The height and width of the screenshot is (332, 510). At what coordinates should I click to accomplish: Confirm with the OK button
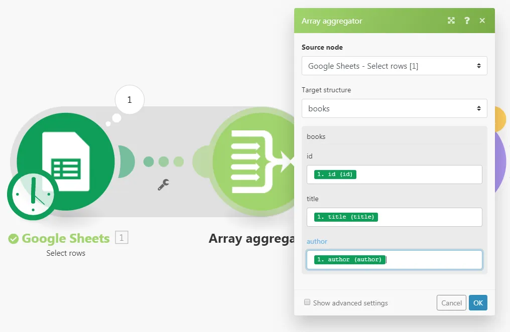478,303
